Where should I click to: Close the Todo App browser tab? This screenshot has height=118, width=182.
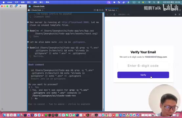[116, 10]
